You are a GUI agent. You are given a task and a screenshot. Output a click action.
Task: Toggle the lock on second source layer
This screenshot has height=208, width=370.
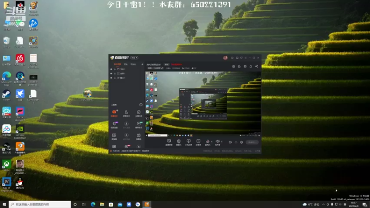coord(115,73)
